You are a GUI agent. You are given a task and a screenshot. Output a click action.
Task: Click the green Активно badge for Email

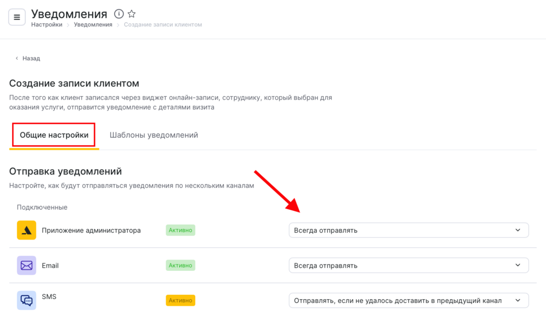180,265
